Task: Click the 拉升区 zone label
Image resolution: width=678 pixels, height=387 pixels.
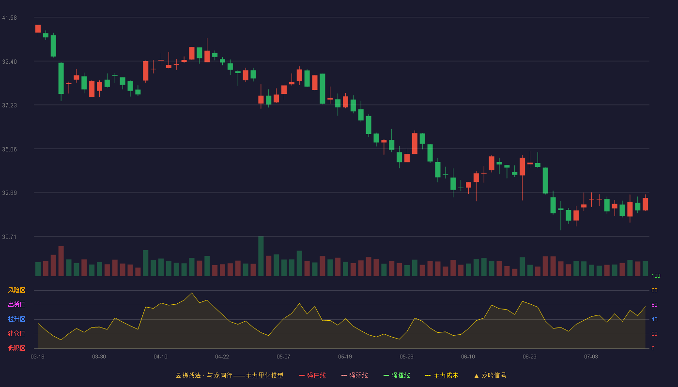Action: tap(16, 319)
